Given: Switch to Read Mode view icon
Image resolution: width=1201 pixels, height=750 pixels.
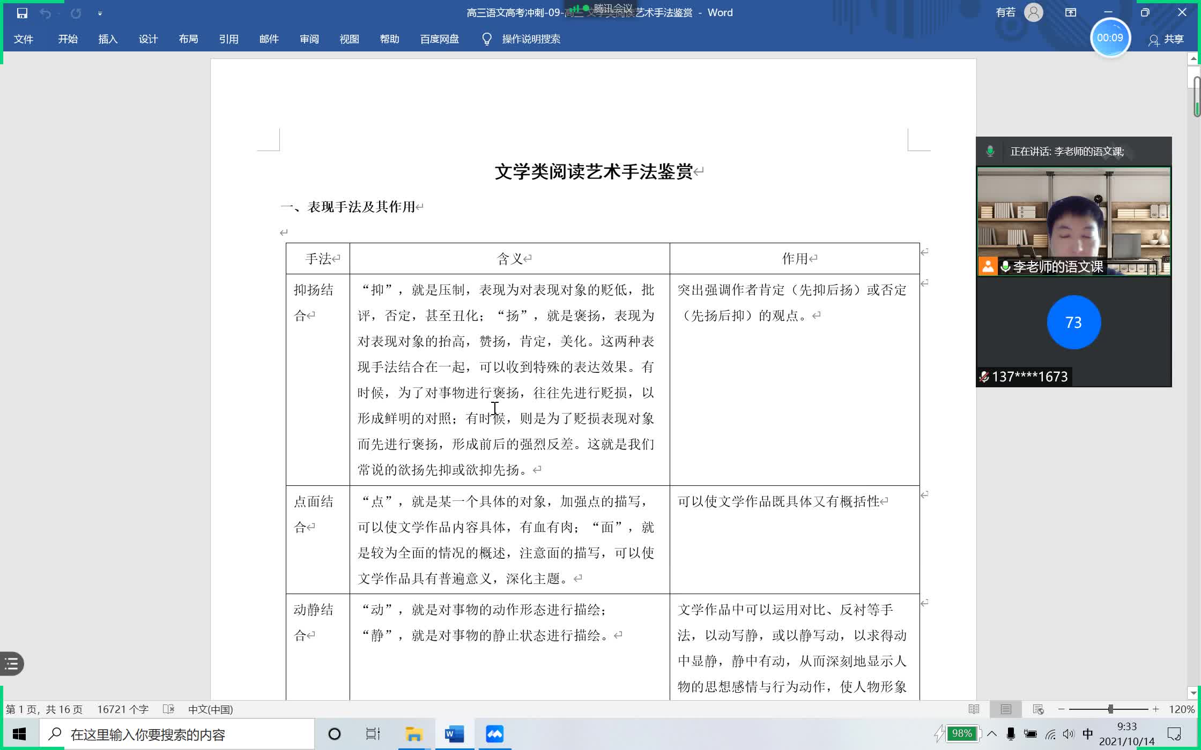Looking at the screenshot, I should [x=974, y=709].
